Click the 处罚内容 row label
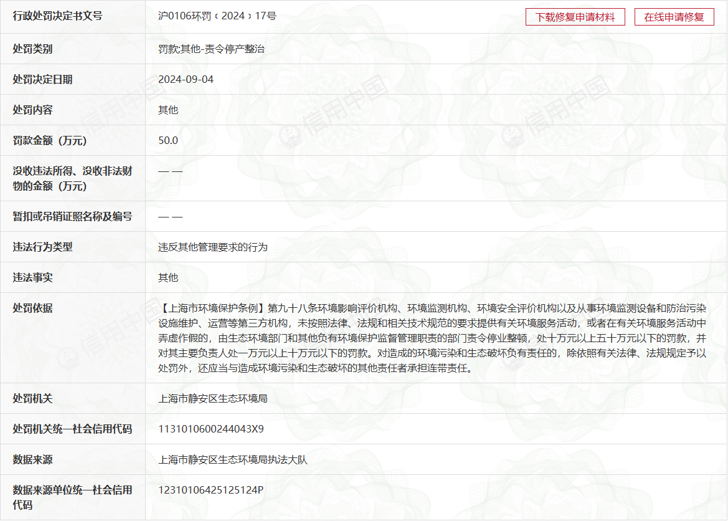728x521 pixels. pos(32,110)
